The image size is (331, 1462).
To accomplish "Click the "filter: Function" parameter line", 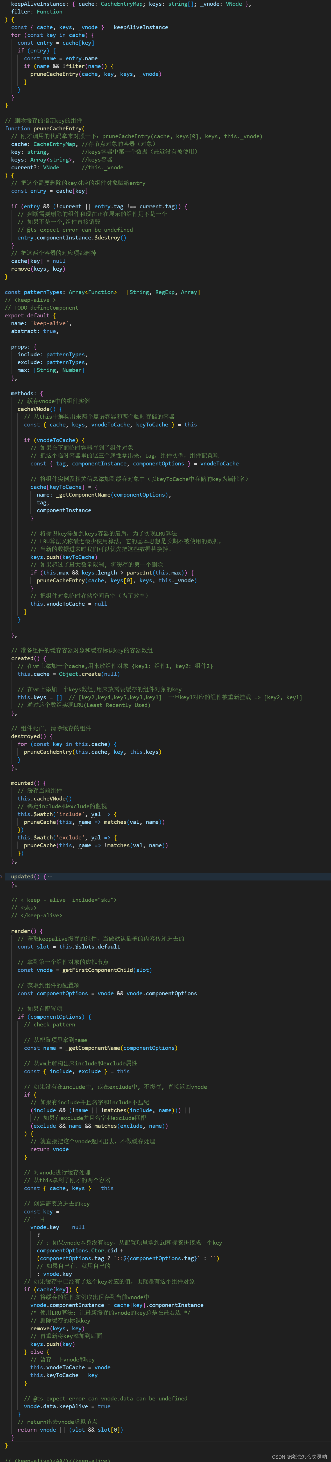I will pos(37,11).
